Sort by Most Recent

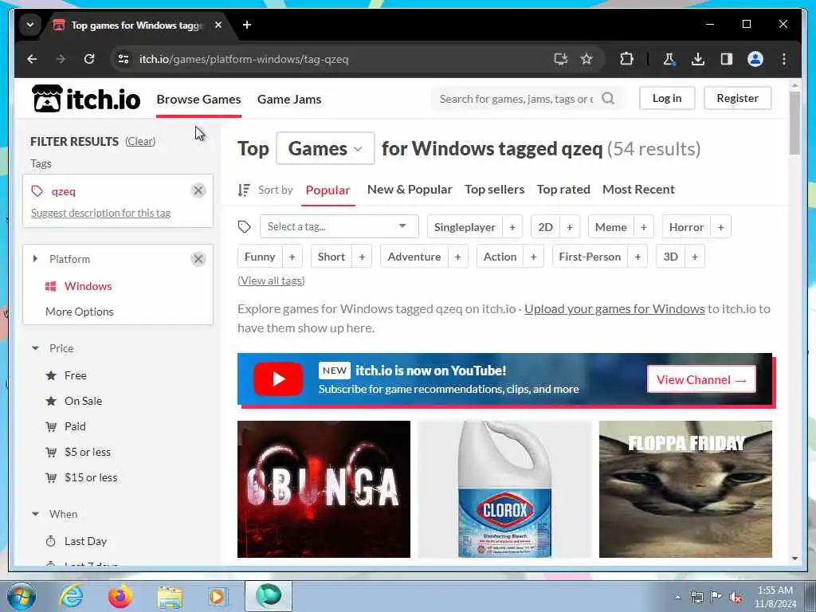[x=638, y=190]
